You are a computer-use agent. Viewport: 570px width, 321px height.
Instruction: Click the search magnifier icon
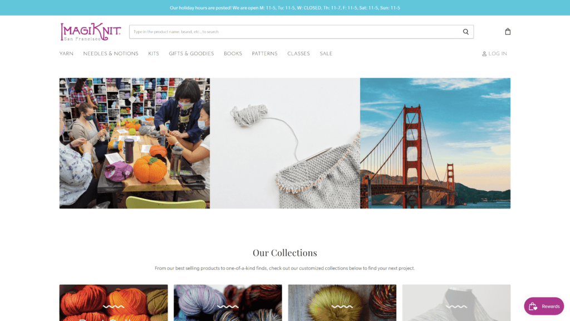466,32
